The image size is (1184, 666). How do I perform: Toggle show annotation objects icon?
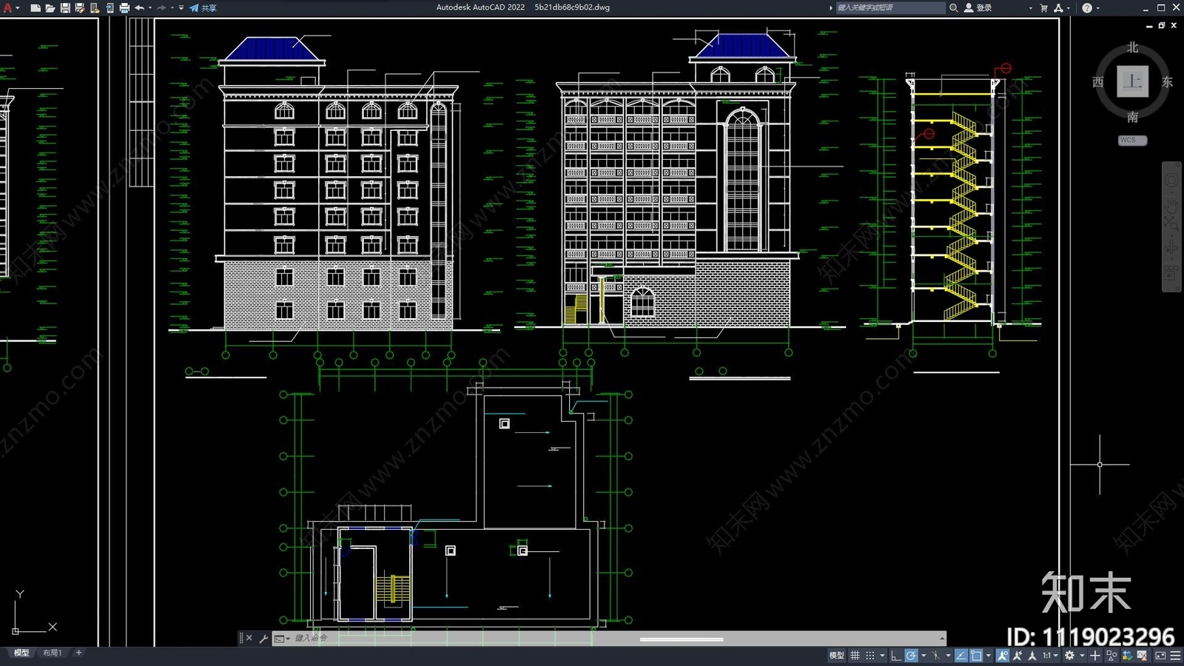coord(1003,655)
